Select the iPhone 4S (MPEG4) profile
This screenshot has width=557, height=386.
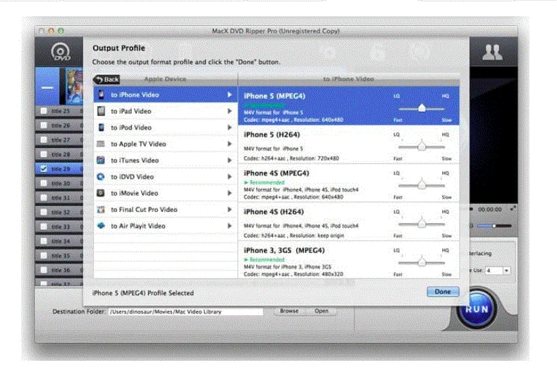(x=349, y=183)
